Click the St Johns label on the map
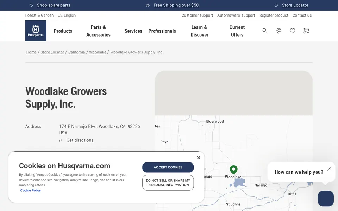 [x=233, y=204]
